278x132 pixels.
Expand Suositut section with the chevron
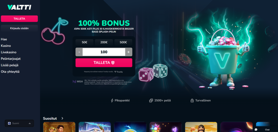pyautogui.click(x=62, y=118)
